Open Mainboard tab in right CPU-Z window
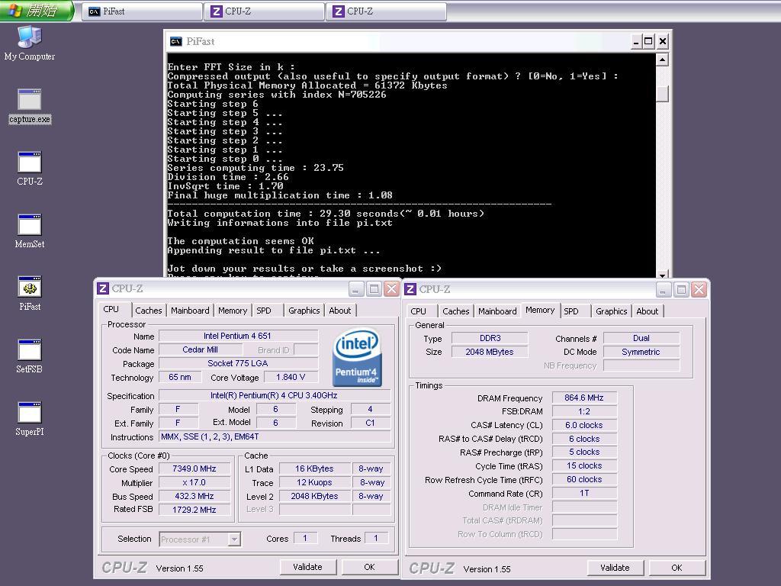The image size is (781, 586). (497, 311)
